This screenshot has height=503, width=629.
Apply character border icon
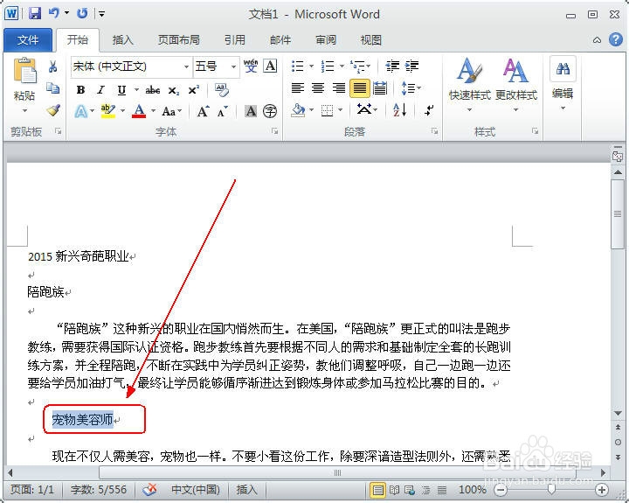pyautogui.click(x=270, y=66)
